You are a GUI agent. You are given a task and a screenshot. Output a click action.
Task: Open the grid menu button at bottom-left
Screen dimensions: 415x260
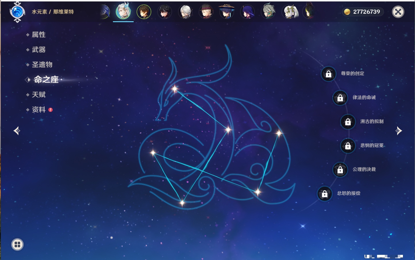point(17,244)
